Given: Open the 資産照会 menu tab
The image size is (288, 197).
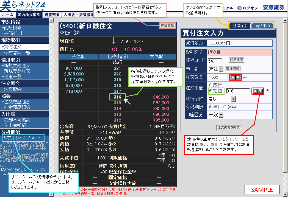Looking at the screenshot, I should click(x=52, y=15).
